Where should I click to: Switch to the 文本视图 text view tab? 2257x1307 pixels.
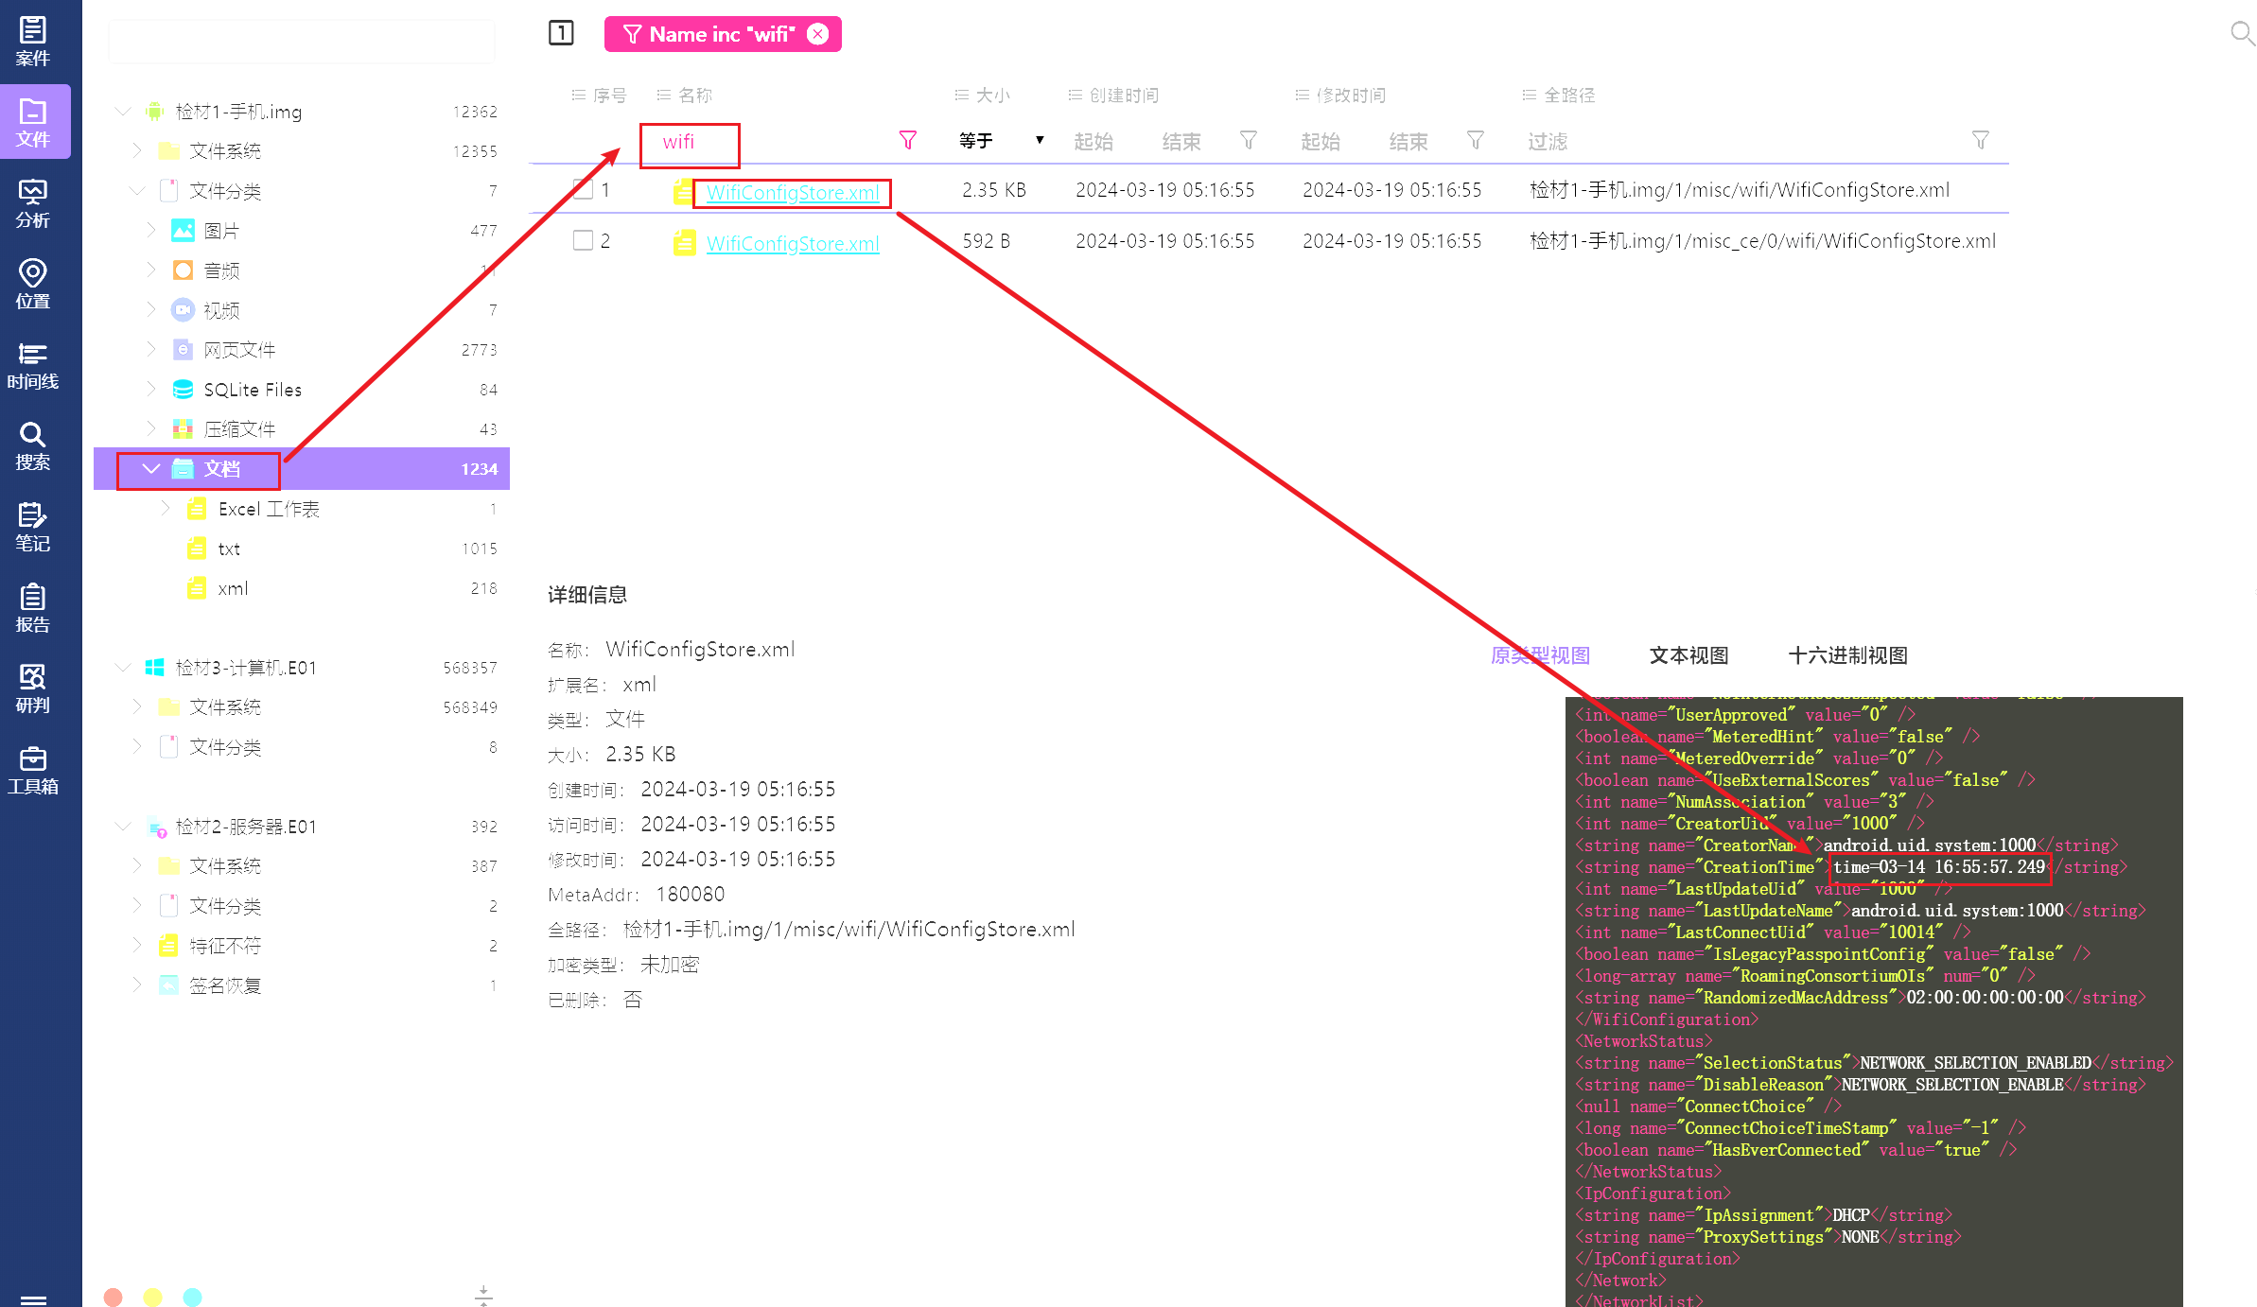tap(1688, 655)
